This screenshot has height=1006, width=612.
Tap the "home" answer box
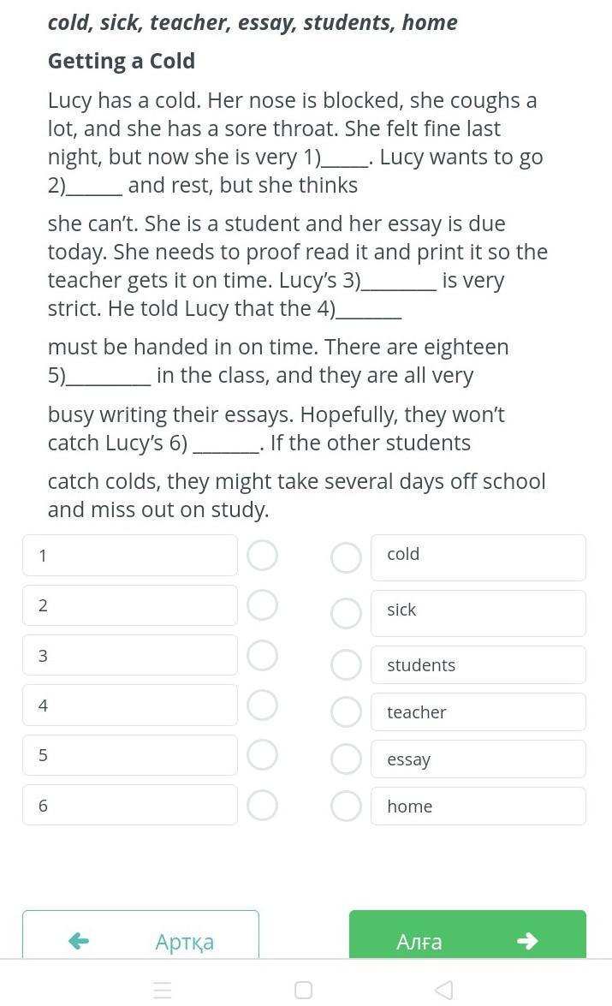[x=478, y=806]
